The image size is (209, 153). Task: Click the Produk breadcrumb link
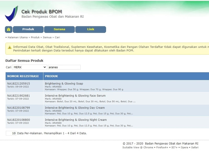tap(35, 37)
